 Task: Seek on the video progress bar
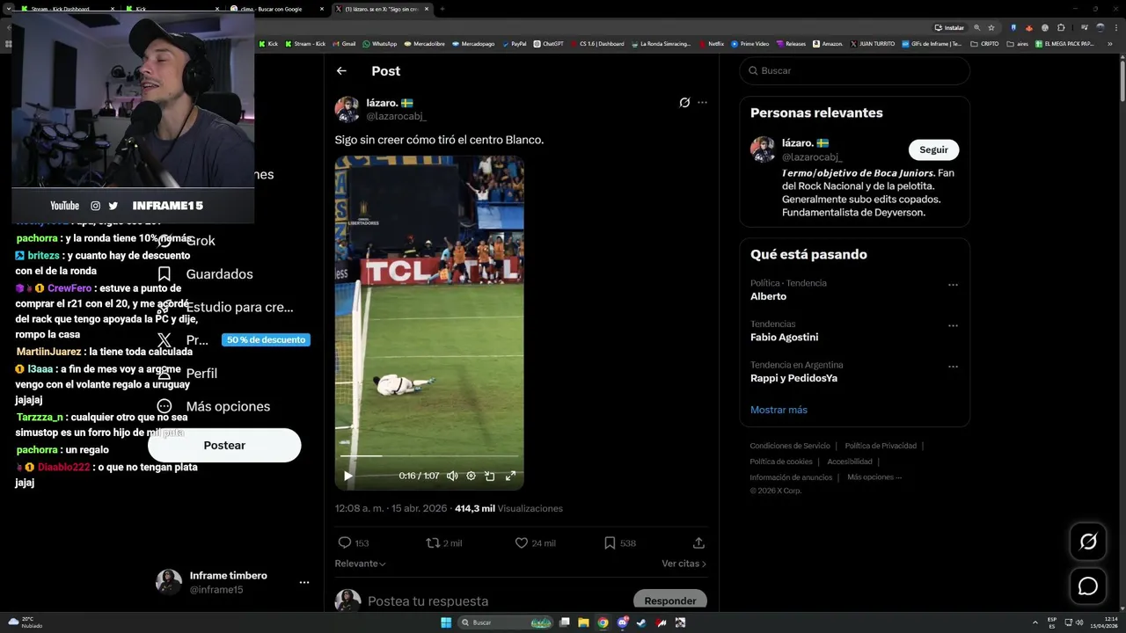pyautogui.click(x=429, y=455)
